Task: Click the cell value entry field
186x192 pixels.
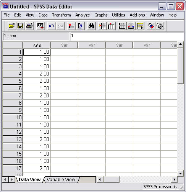Action: 127,36
